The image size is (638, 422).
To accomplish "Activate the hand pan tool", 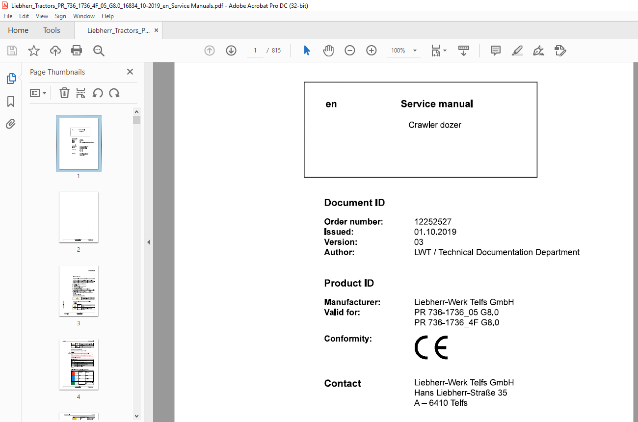I will click(x=328, y=51).
